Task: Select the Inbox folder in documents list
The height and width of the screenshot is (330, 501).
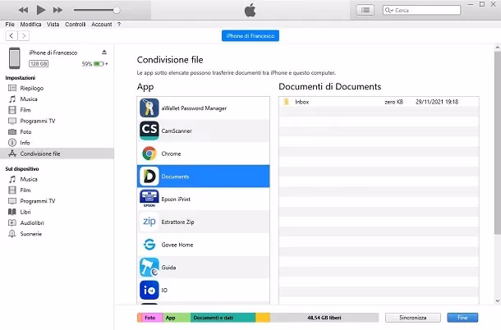Action: [x=301, y=102]
